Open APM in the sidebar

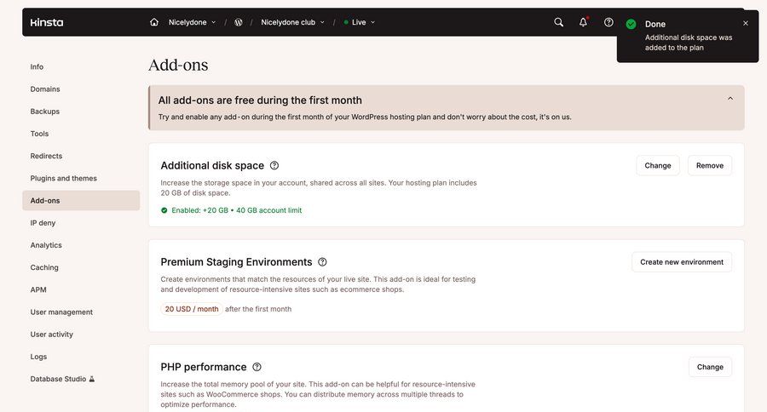coord(81,289)
